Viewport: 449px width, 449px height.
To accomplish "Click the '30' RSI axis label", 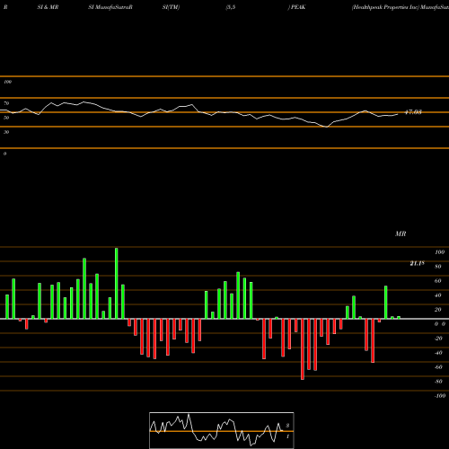I will 6,132.
